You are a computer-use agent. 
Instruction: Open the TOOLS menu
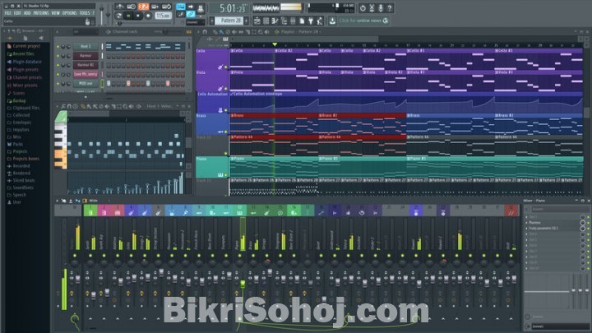point(85,13)
